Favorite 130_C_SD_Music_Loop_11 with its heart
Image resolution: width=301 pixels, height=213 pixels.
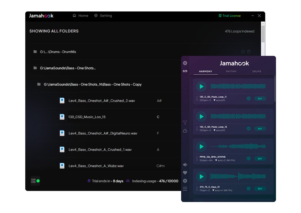tap(249, 98)
